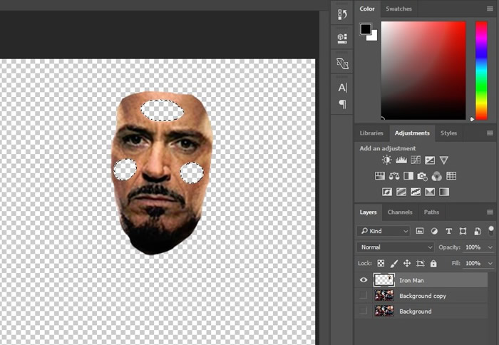Filter layers by pixel layers
Screen dimensions: 499x345
click(x=420, y=231)
